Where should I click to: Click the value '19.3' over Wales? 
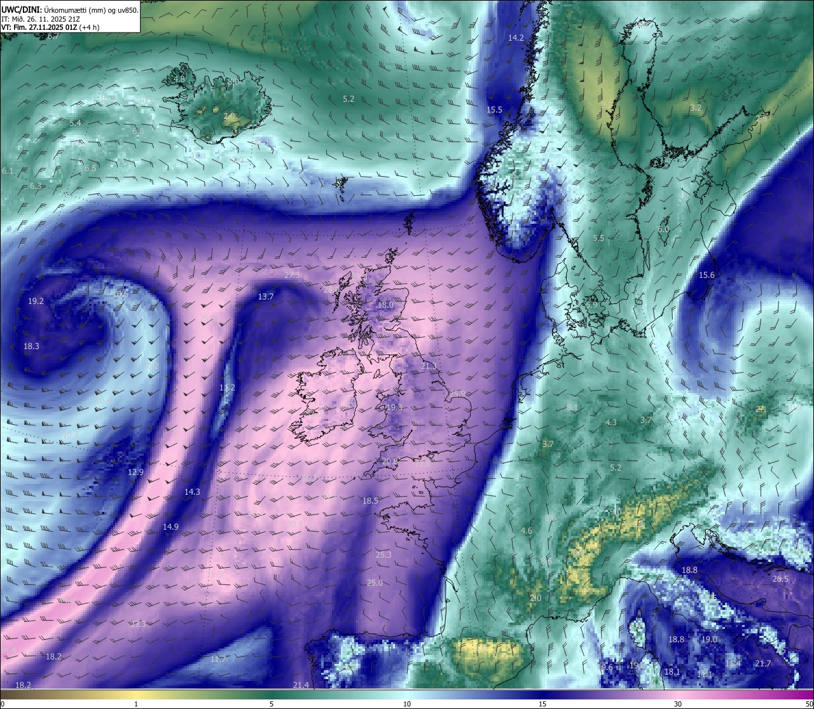tap(394, 406)
